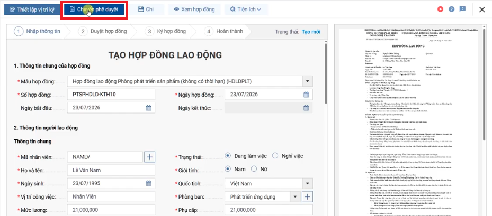
Task: Expand the Quốc tịch dropdown arrow
Action: pyautogui.click(x=307, y=183)
